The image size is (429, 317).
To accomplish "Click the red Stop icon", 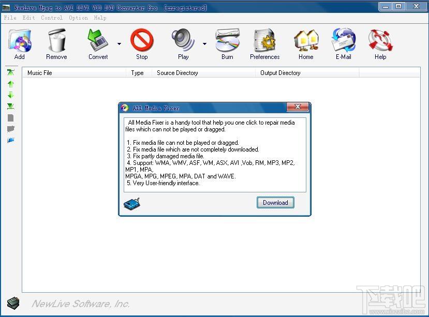I will point(142,40).
